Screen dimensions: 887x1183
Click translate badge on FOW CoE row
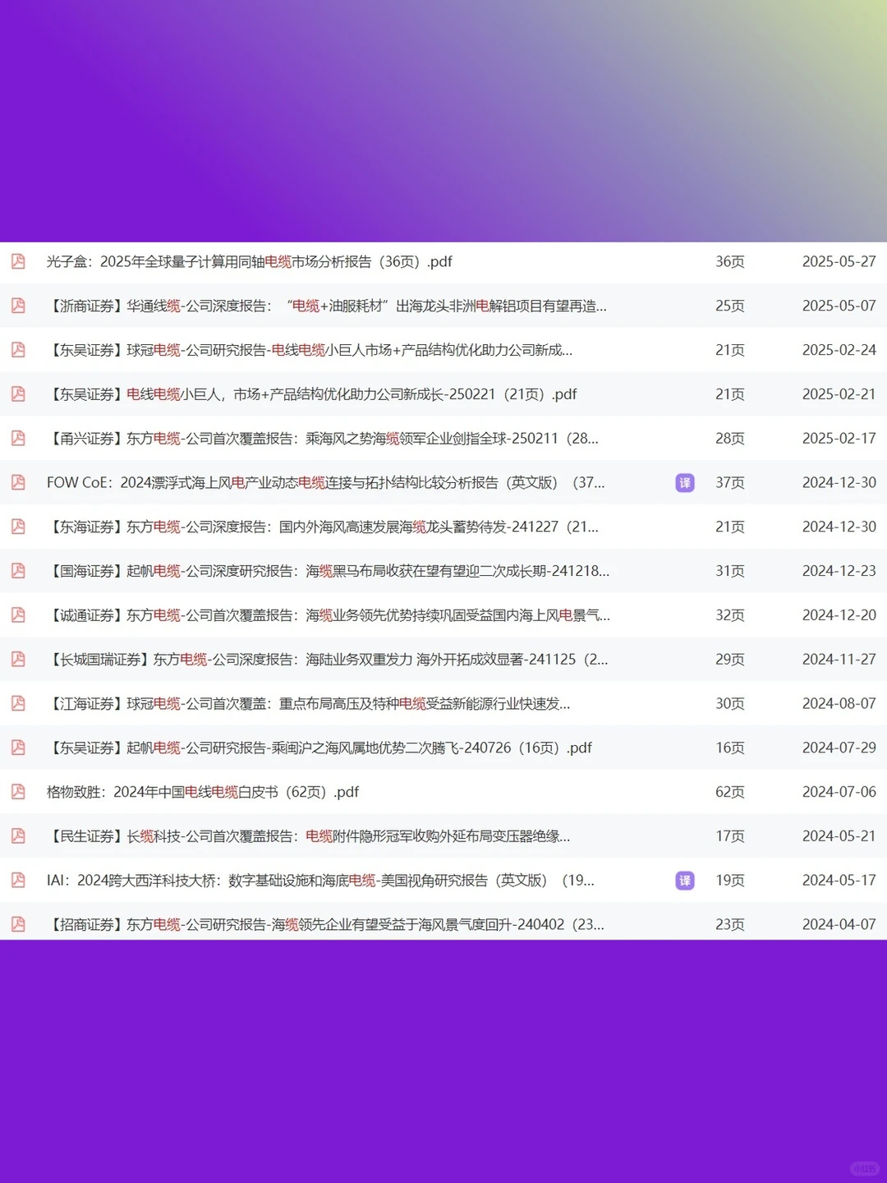pyautogui.click(x=685, y=483)
